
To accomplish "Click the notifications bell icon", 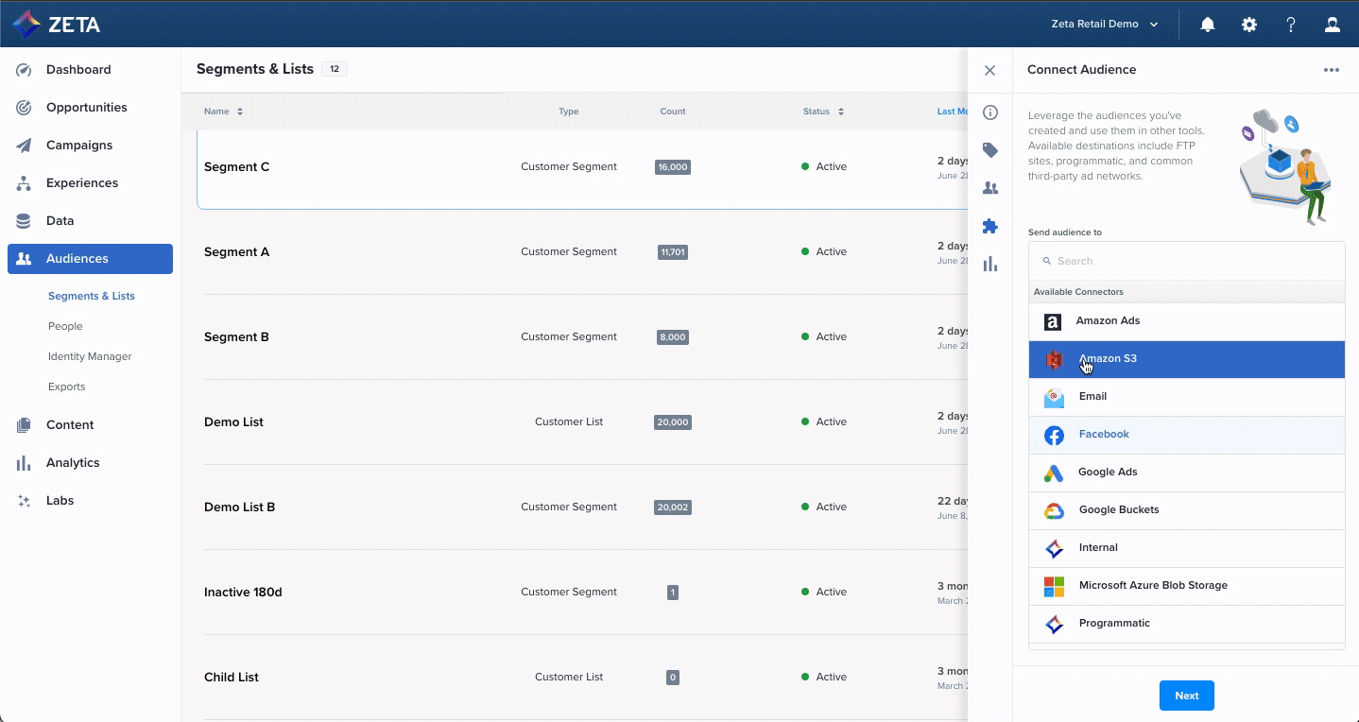I will coord(1207,25).
